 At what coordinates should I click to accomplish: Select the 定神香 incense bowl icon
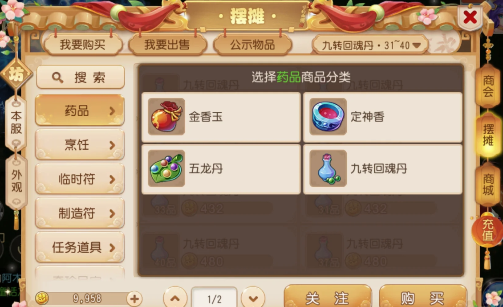pyautogui.click(x=328, y=117)
